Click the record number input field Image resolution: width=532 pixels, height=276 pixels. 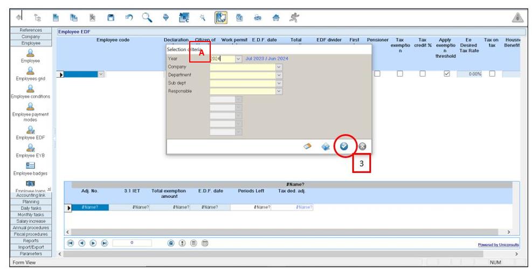coord(132,243)
